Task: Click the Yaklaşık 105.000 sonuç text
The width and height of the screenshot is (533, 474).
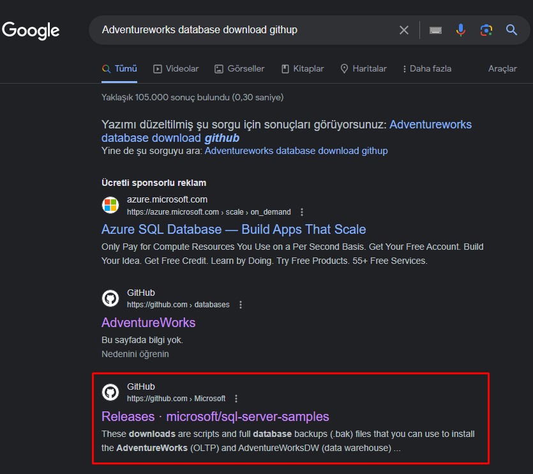Action: pyautogui.click(x=192, y=97)
